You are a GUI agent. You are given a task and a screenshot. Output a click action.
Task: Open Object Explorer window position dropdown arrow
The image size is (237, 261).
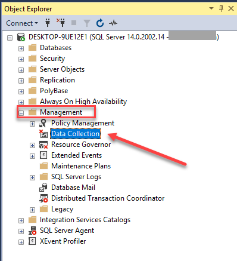coord(211,8)
